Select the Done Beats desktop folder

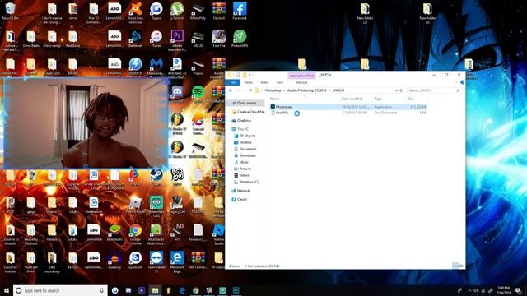31,39
